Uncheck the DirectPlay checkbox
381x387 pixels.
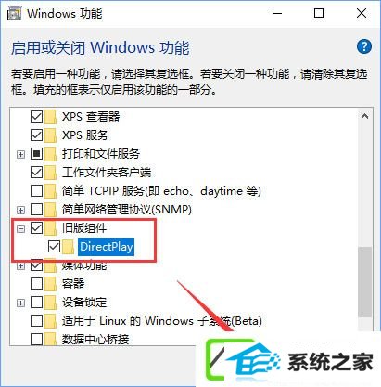[x=54, y=247]
